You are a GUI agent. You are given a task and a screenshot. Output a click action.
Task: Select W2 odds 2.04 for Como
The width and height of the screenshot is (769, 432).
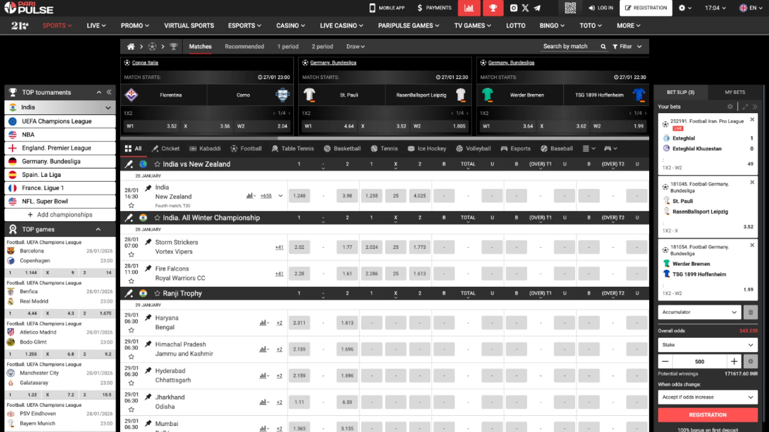tap(262, 126)
